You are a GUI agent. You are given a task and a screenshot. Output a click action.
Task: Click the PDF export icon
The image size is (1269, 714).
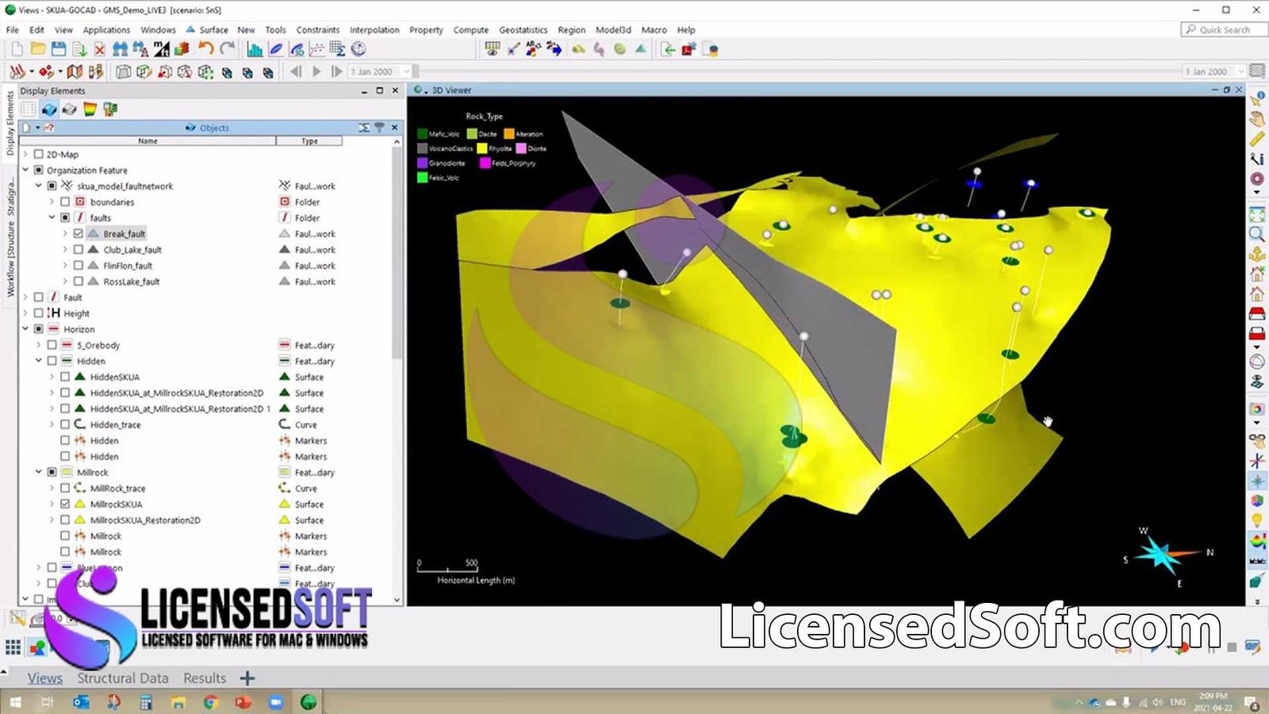click(x=688, y=49)
